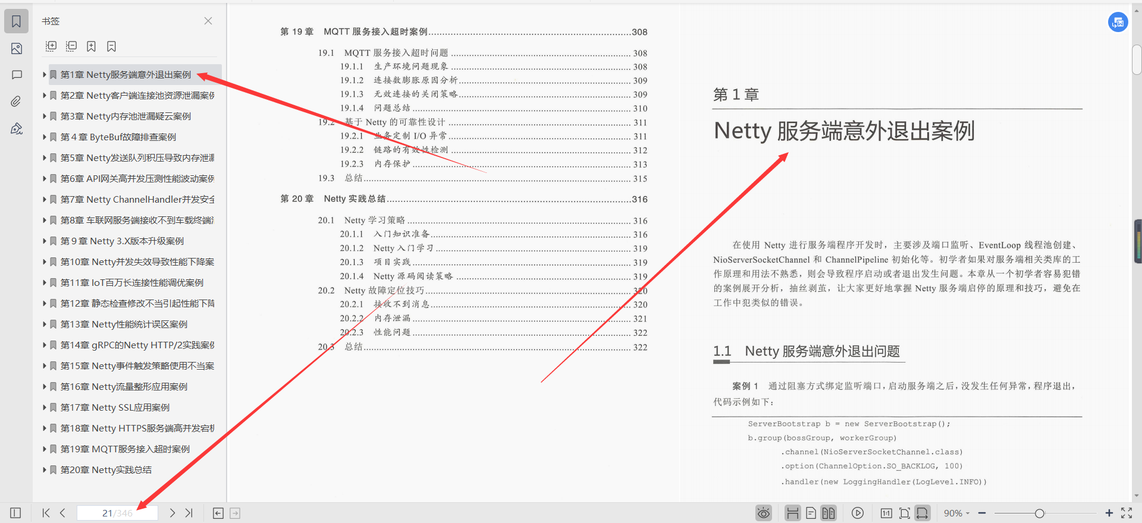Open the 90% zoom level dropdown

pos(956,513)
